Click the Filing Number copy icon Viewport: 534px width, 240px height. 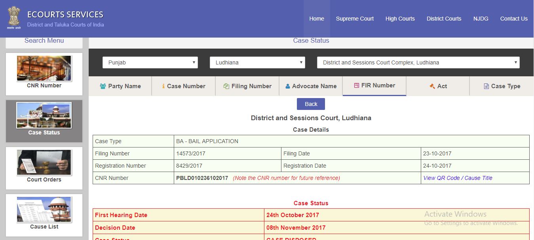click(226, 86)
